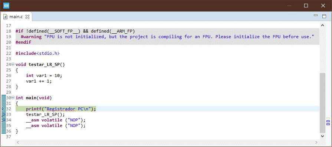Screen dimensions: 332x147
Task: Click the upper blue overview ruler marker
Action: point(328,121)
